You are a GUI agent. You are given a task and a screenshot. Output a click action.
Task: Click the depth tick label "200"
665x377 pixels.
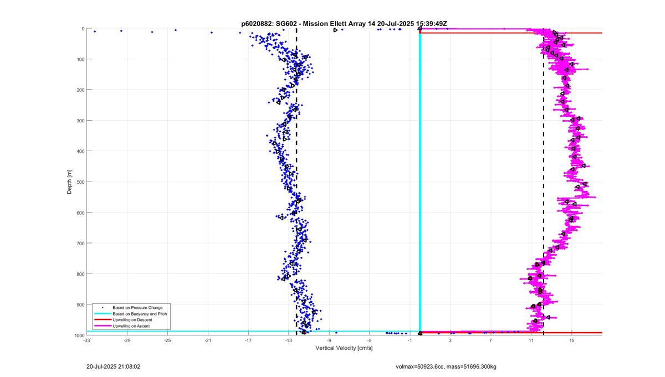pos(81,90)
